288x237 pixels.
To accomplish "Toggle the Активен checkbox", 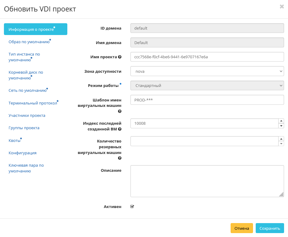I will click(x=132, y=207).
